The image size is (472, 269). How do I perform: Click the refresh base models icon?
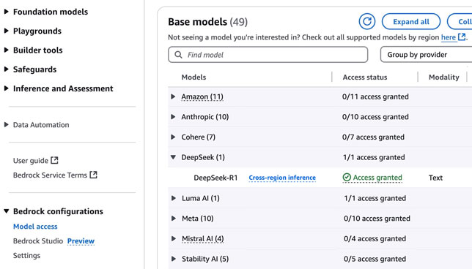(367, 22)
